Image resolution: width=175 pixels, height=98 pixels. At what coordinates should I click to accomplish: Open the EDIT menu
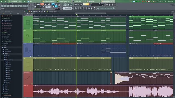click(x=5, y=6)
